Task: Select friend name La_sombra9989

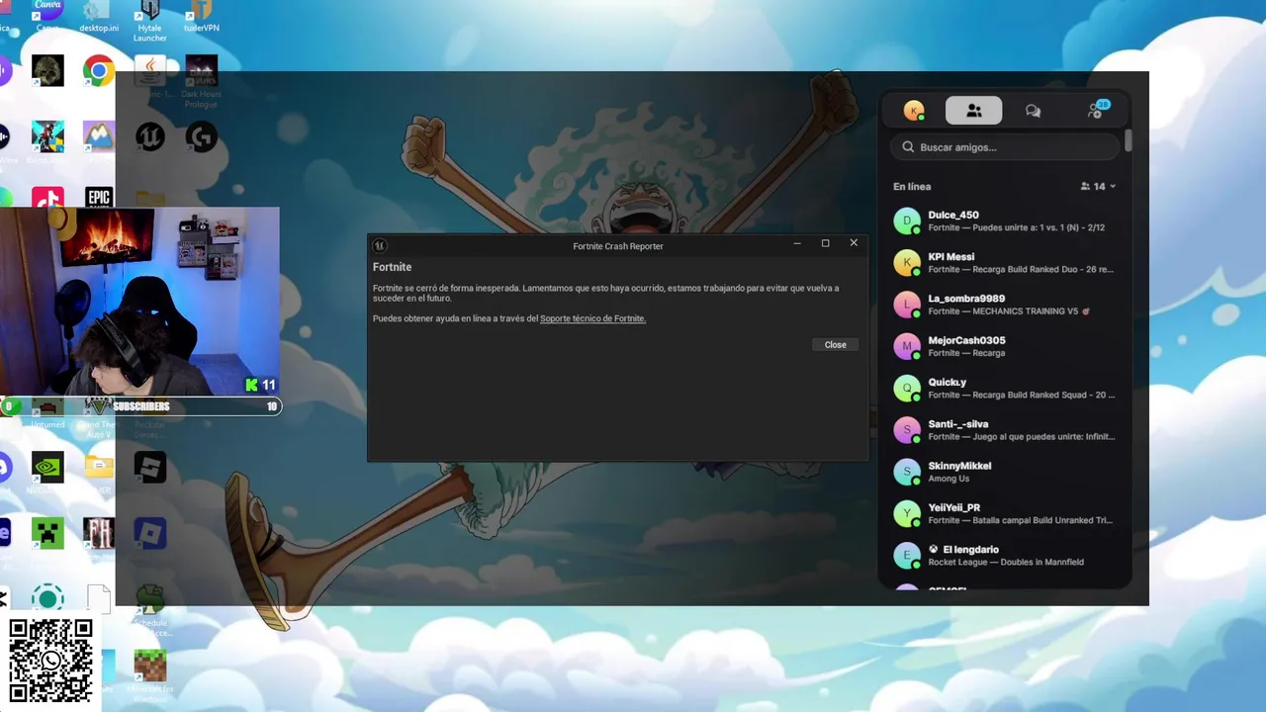Action: click(966, 299)
